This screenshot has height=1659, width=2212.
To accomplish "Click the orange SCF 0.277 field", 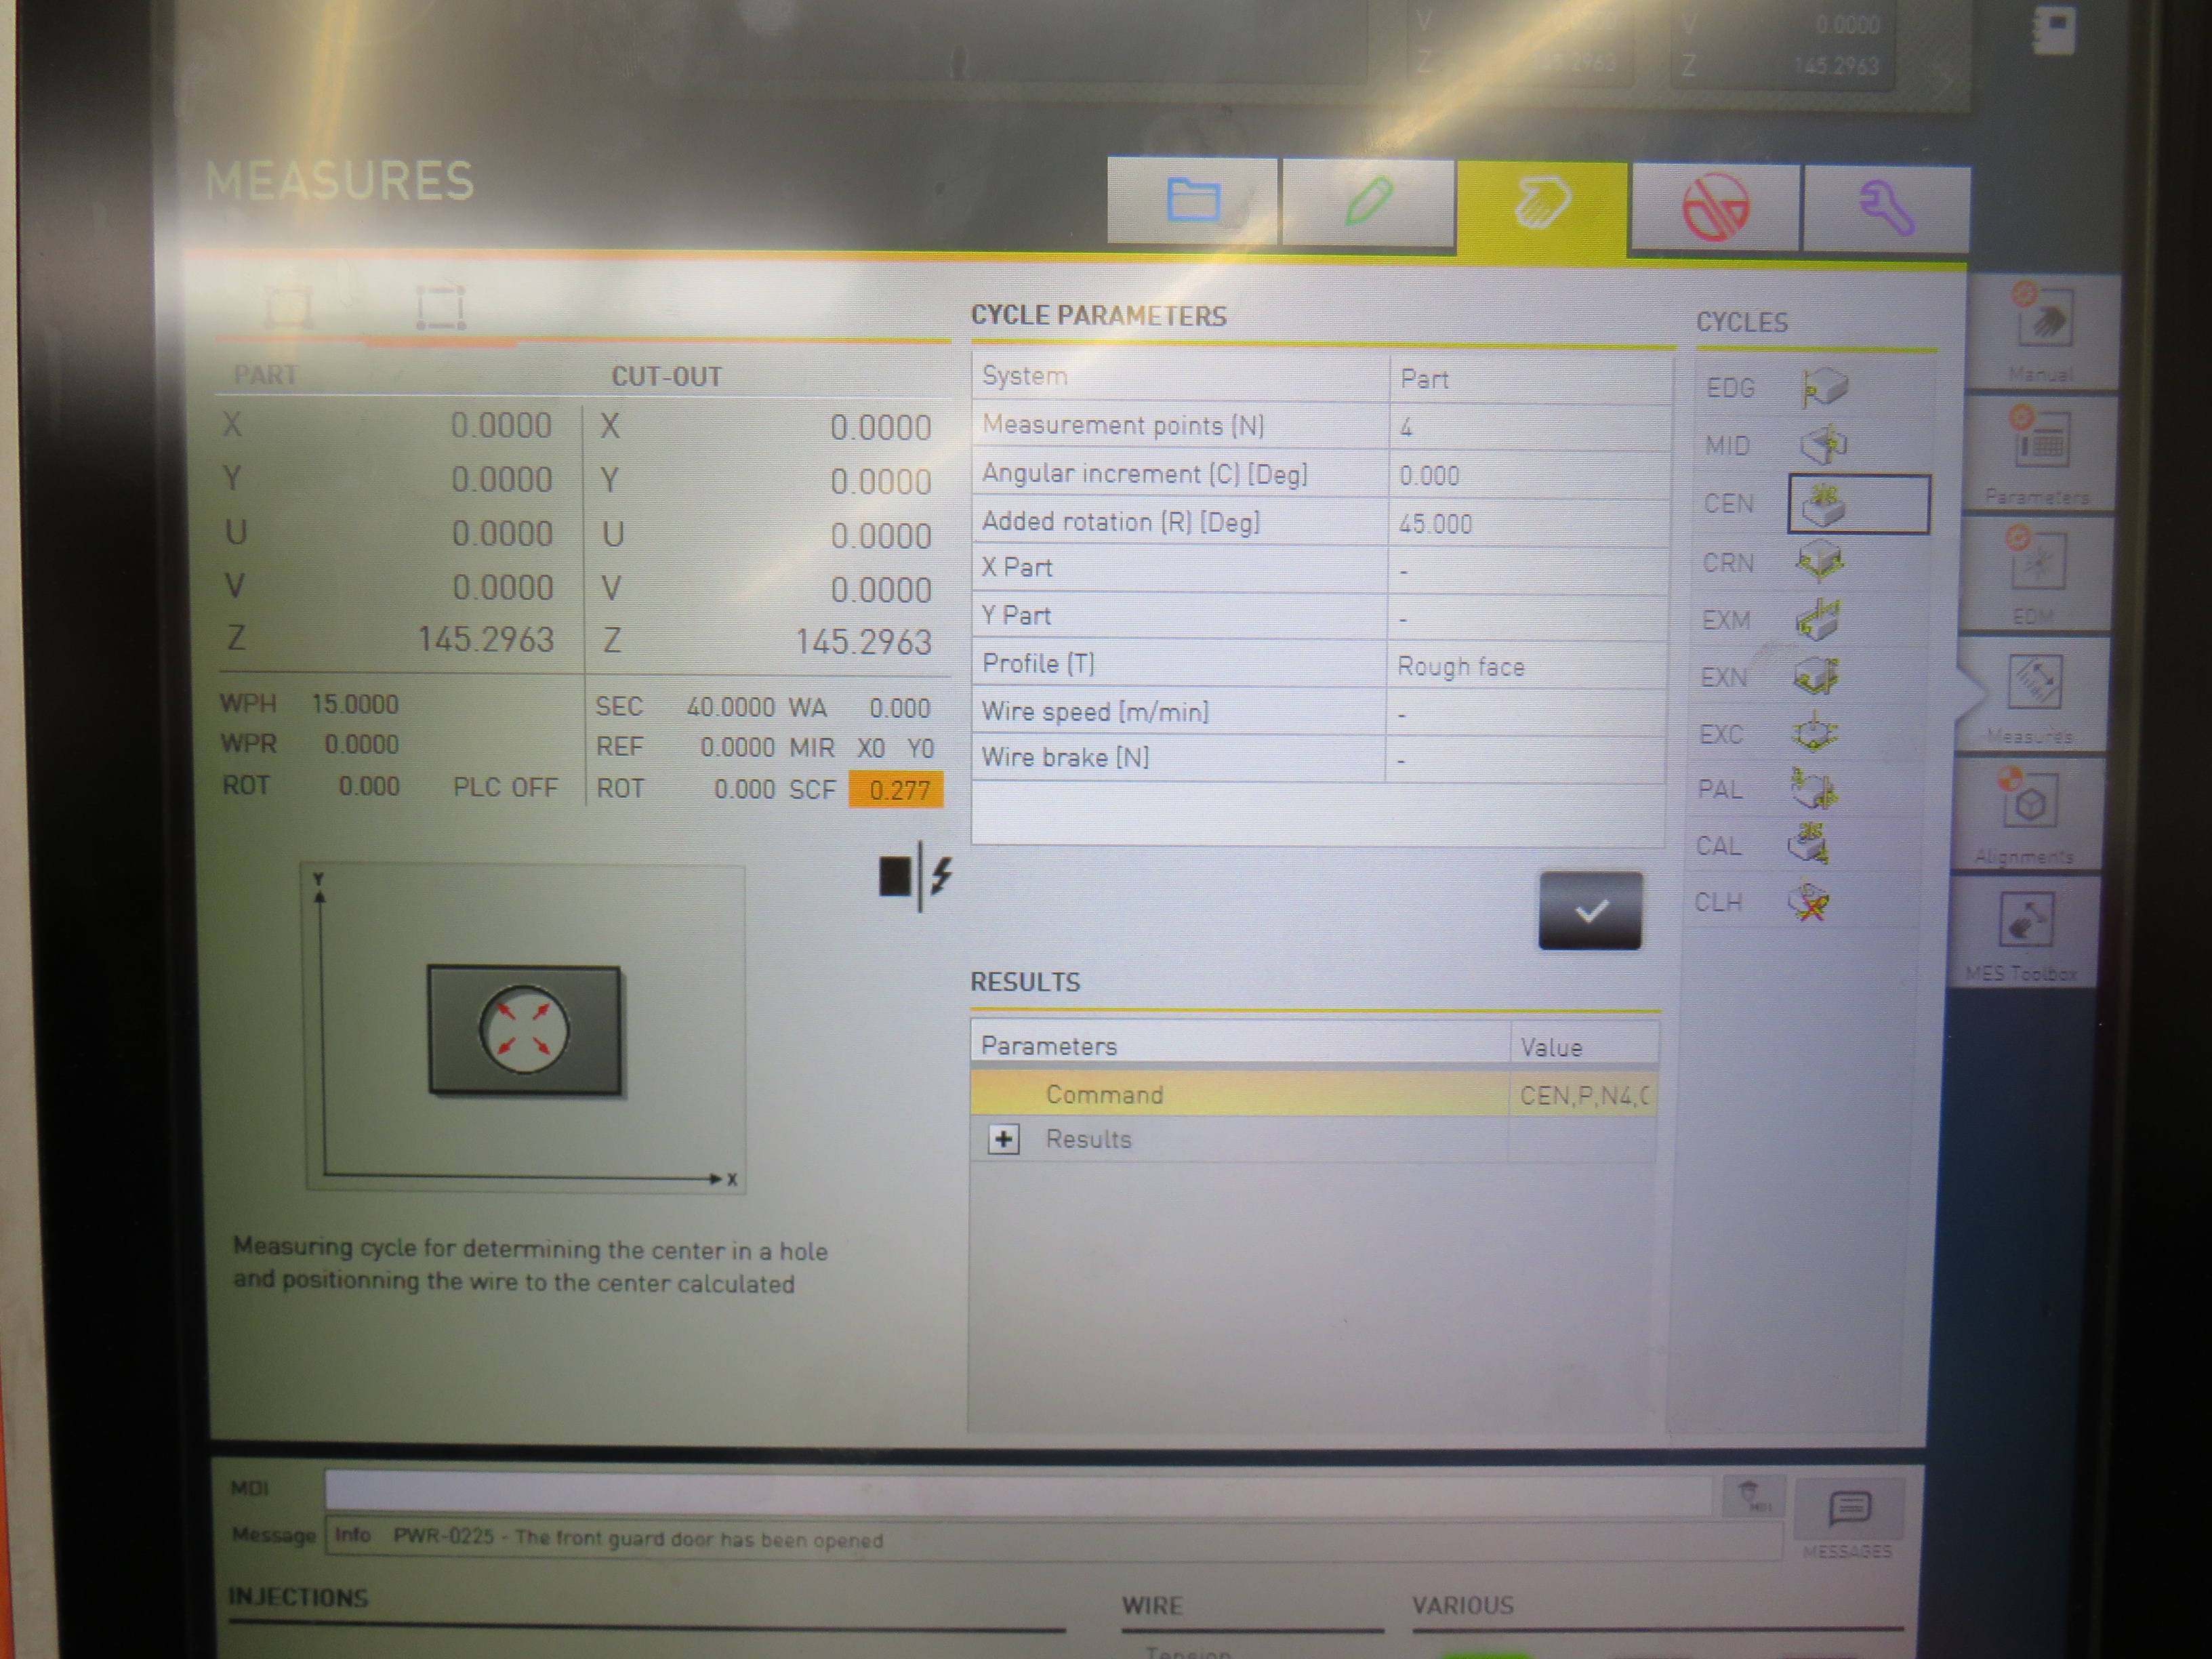I will [896, 790].
